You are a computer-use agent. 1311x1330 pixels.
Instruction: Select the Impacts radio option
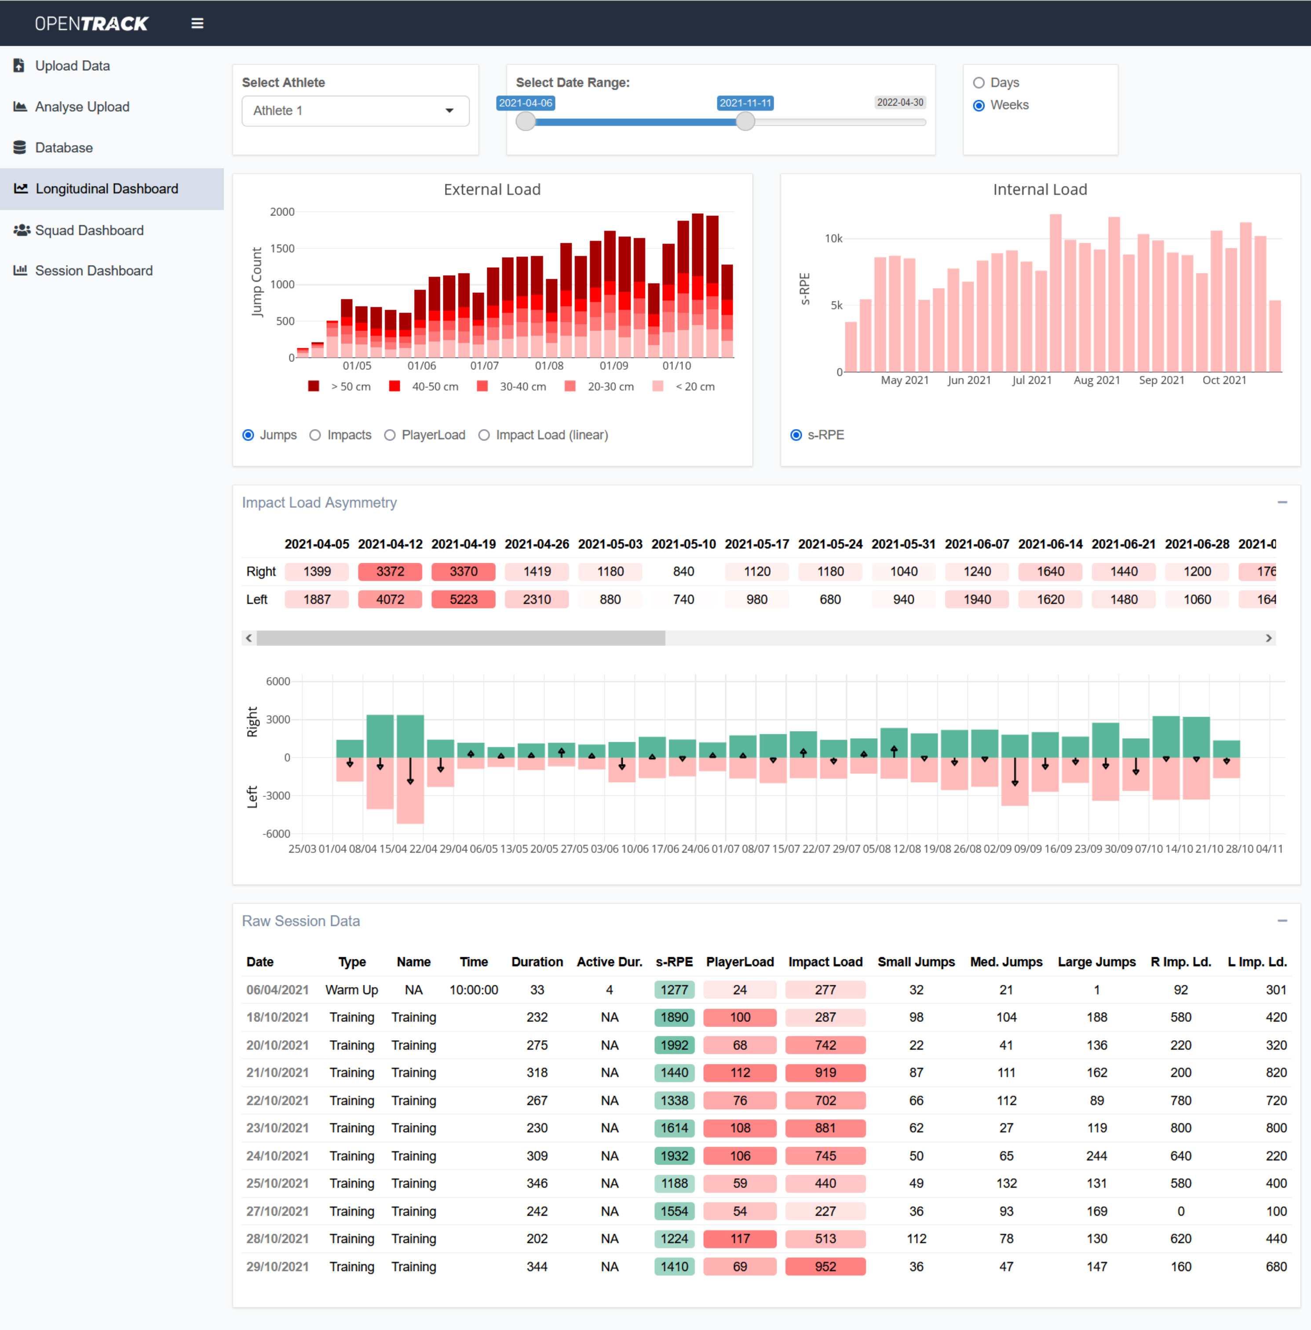pos(315,435)
